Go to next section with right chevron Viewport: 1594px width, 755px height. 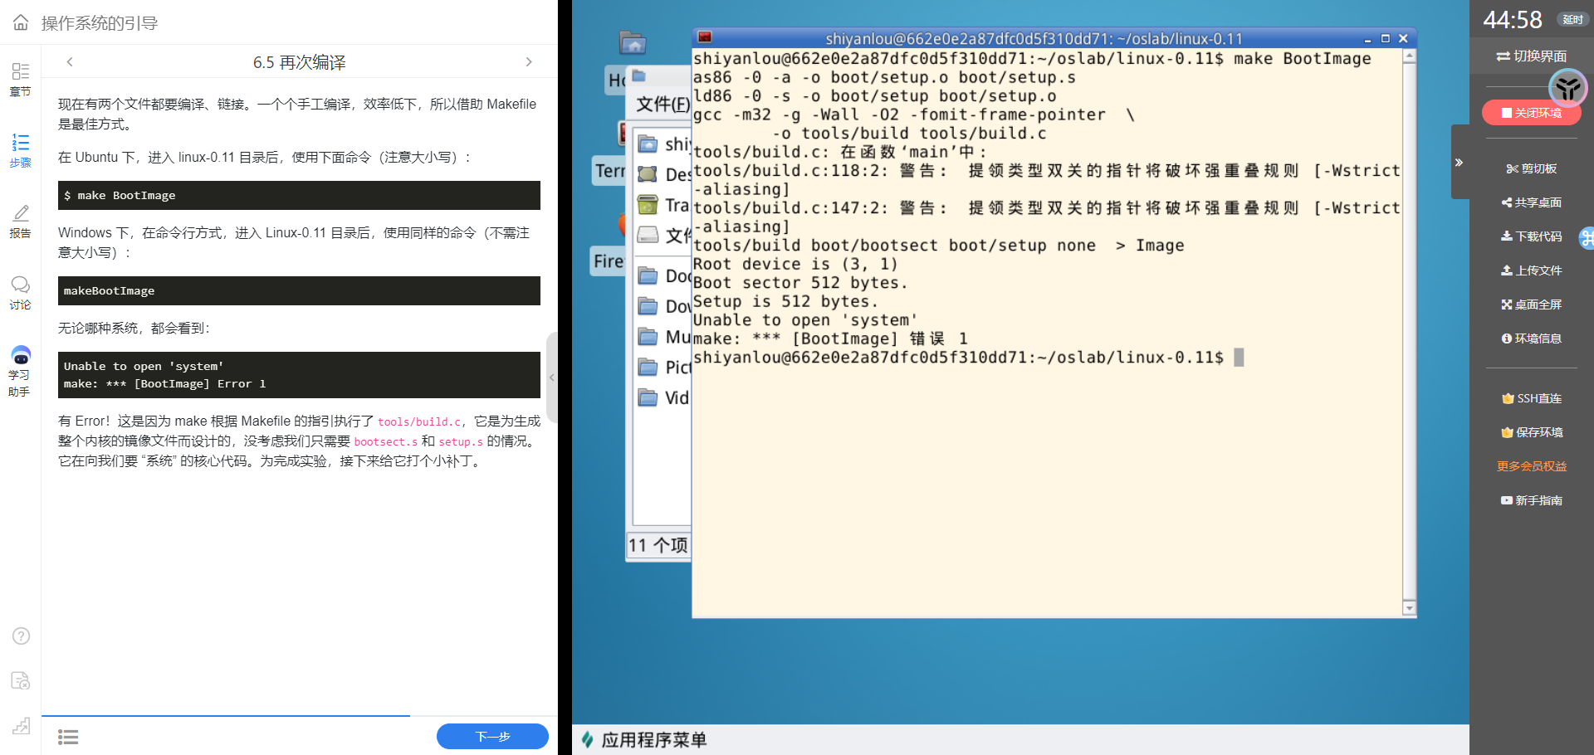[529, 62]
